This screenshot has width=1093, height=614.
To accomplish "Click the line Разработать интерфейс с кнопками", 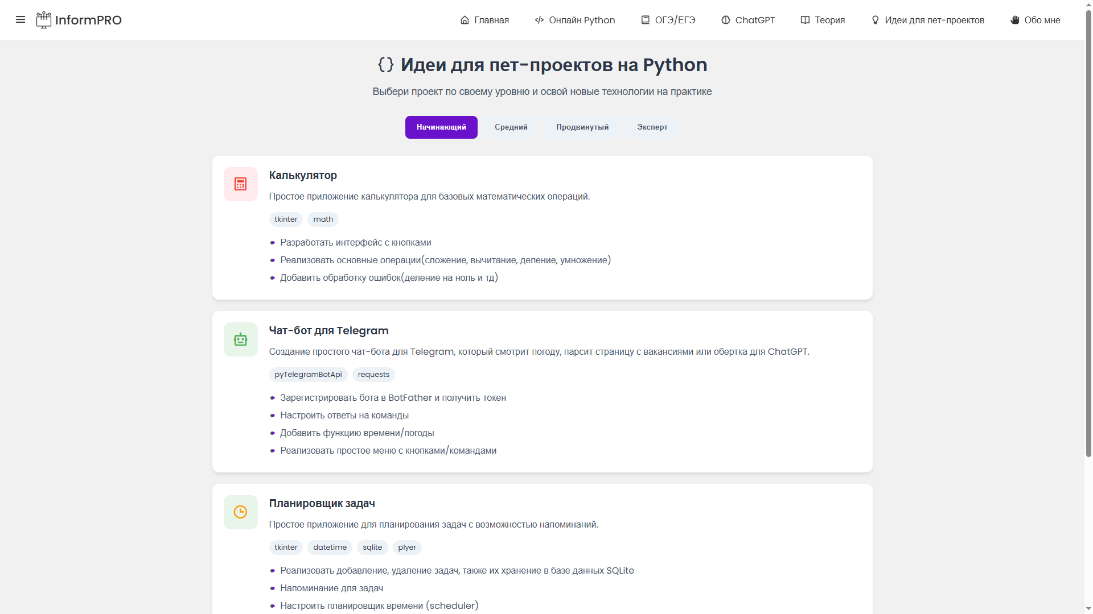I will pyautogui.click(x=356, y=243).
